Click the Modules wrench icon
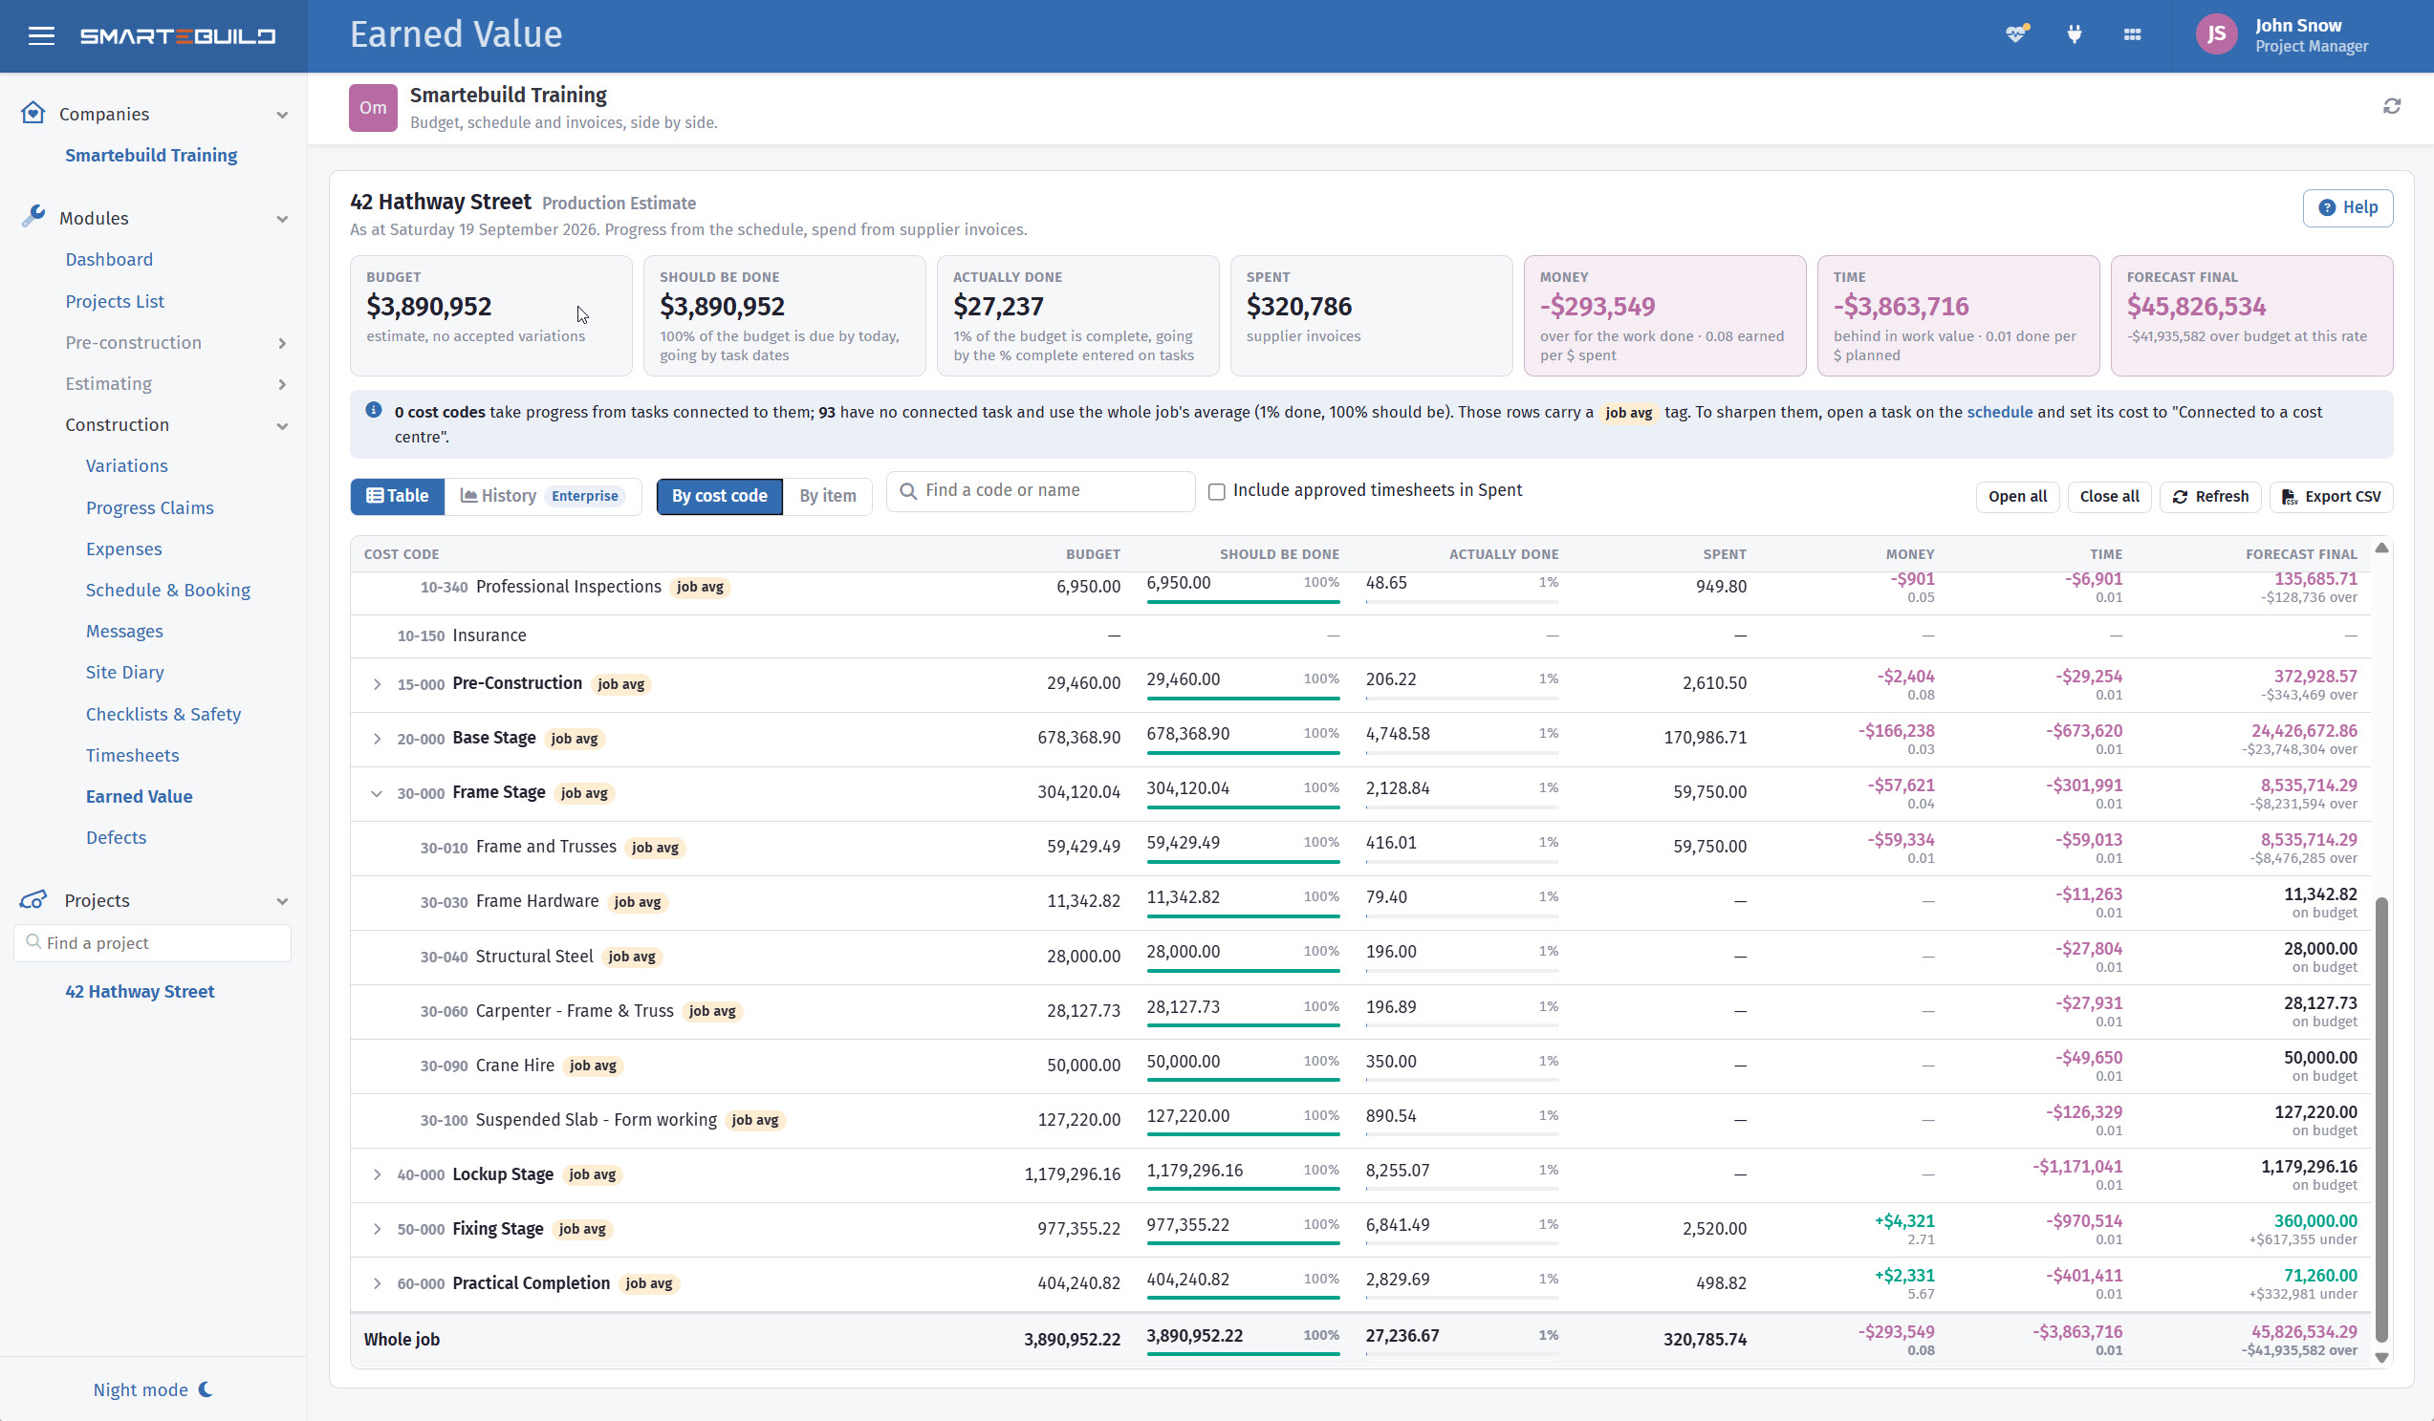This screenshot has width=2434, height=1421. (33, 216)
